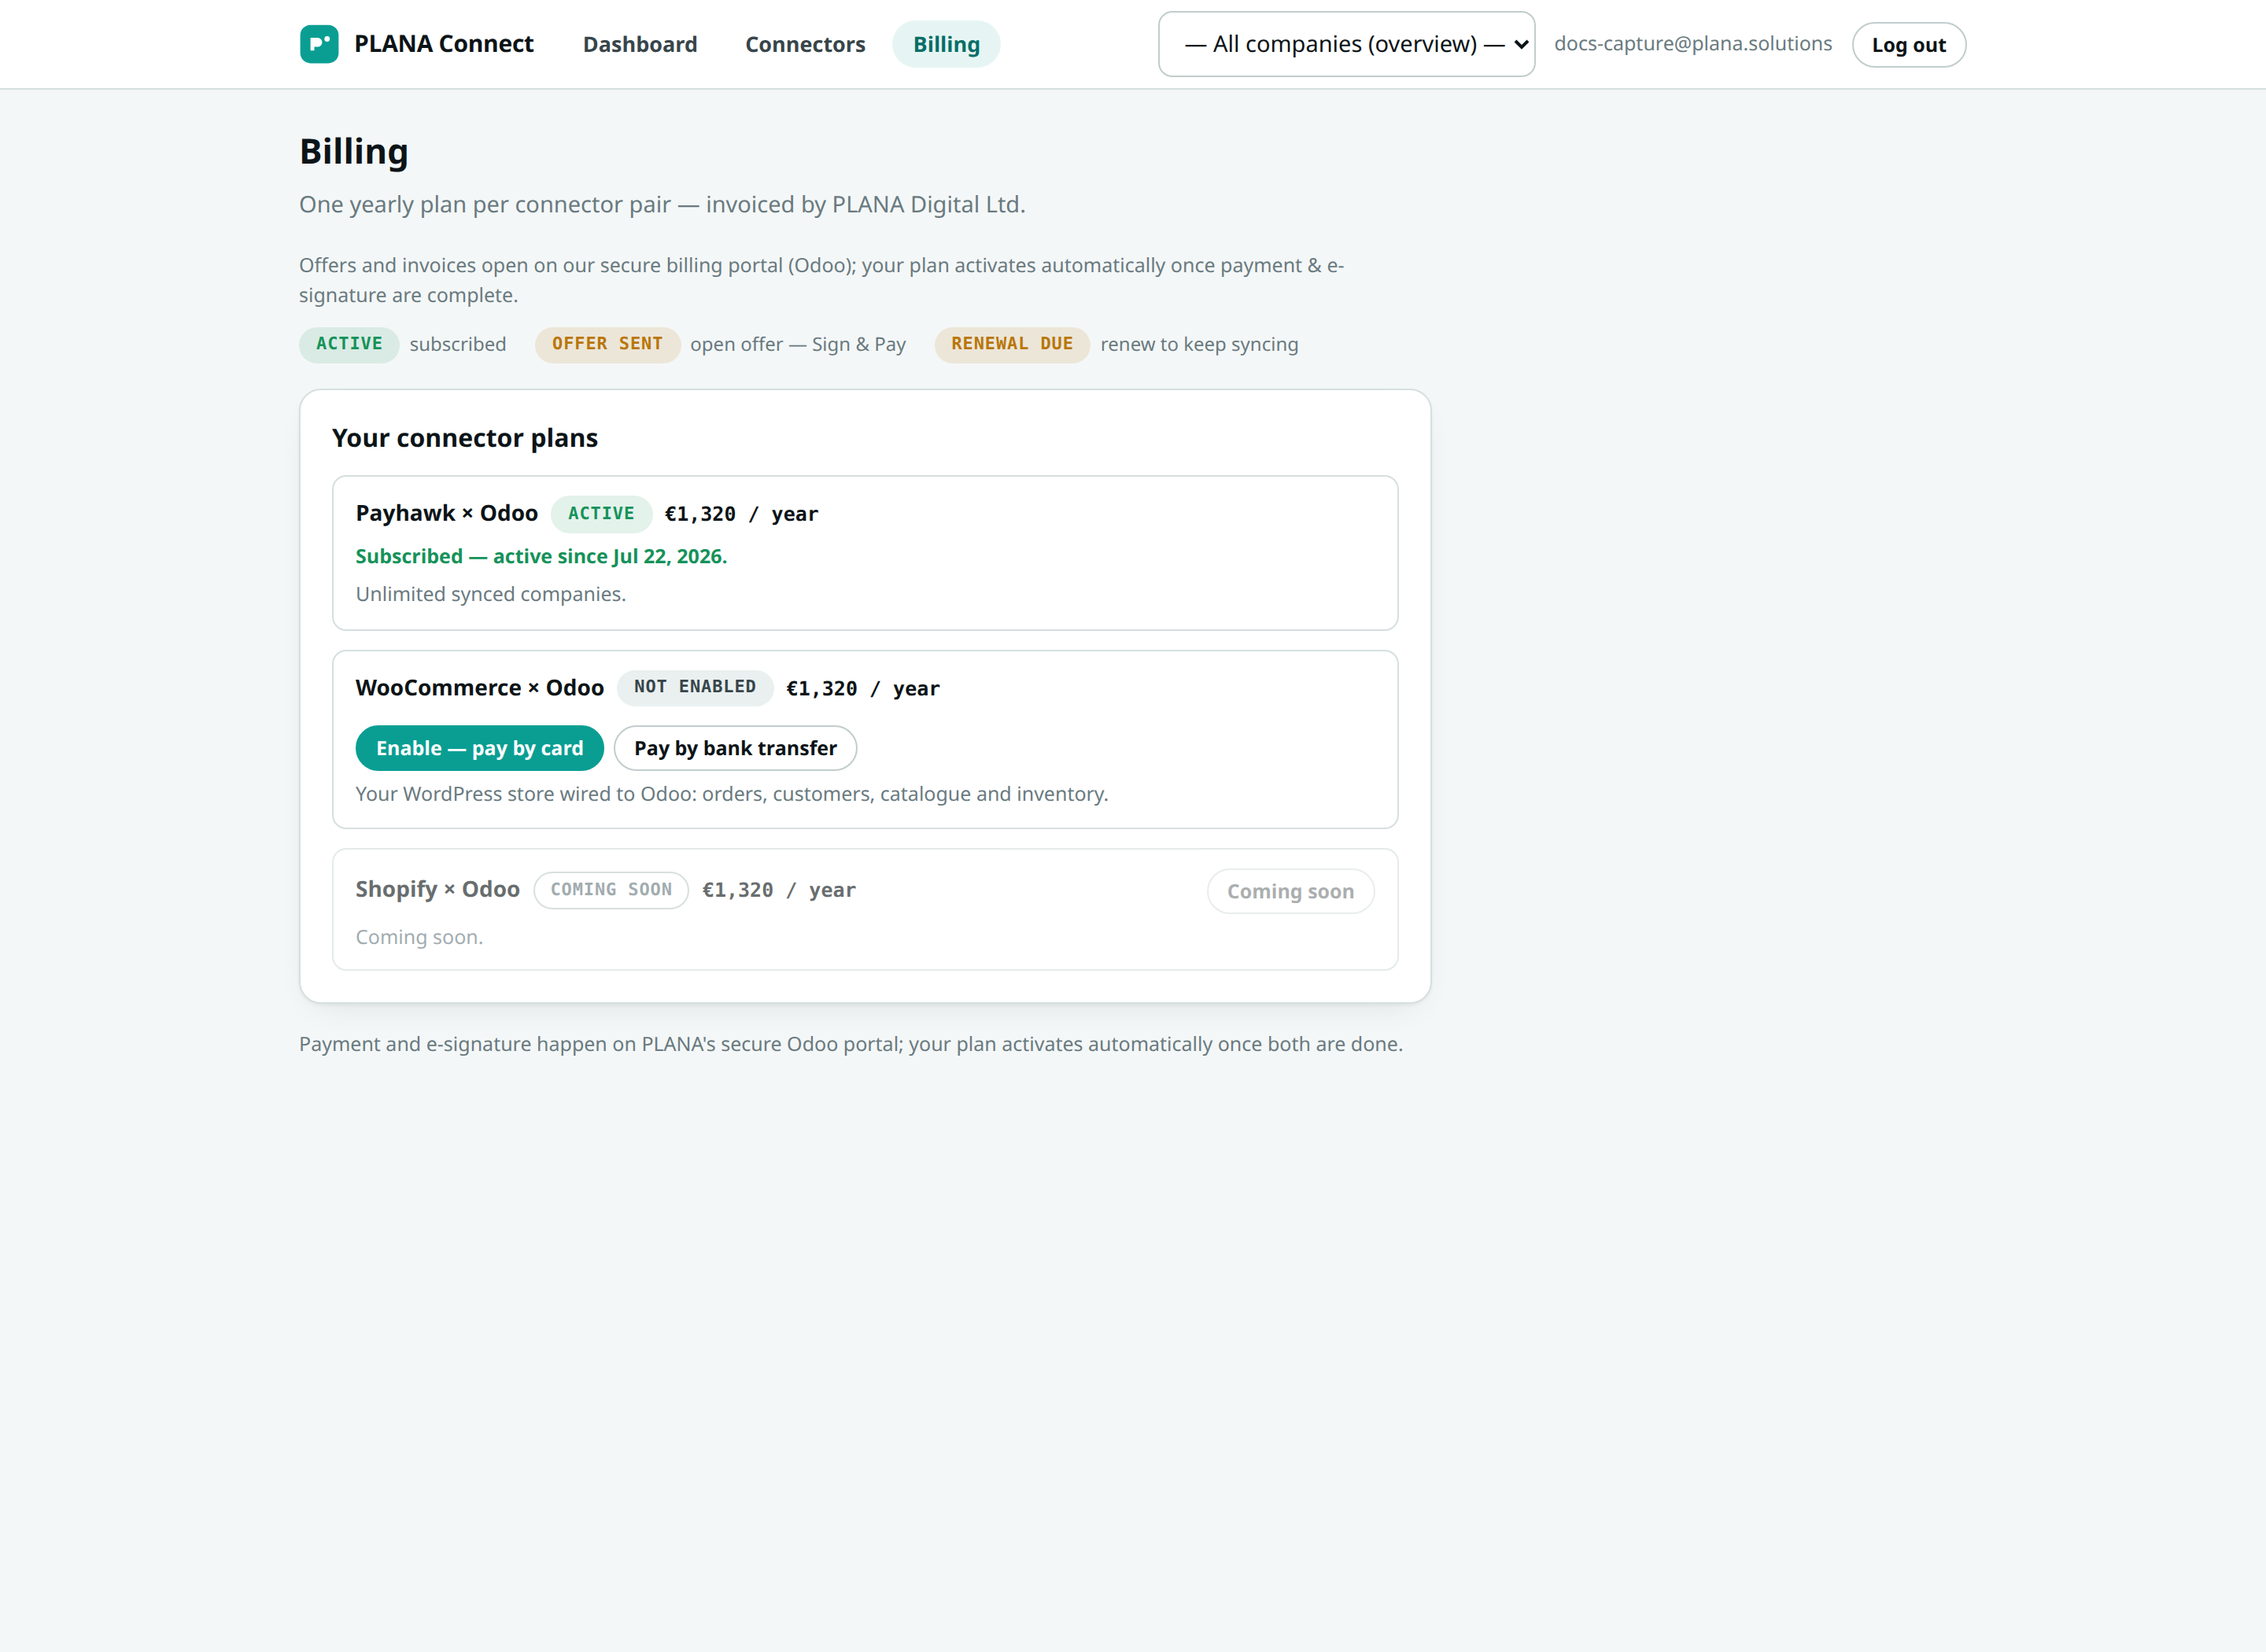This screenshot has width=2266, height=1652.
Task: Click 'Offers and invoices open' paragraph
Action: (822, 280)
